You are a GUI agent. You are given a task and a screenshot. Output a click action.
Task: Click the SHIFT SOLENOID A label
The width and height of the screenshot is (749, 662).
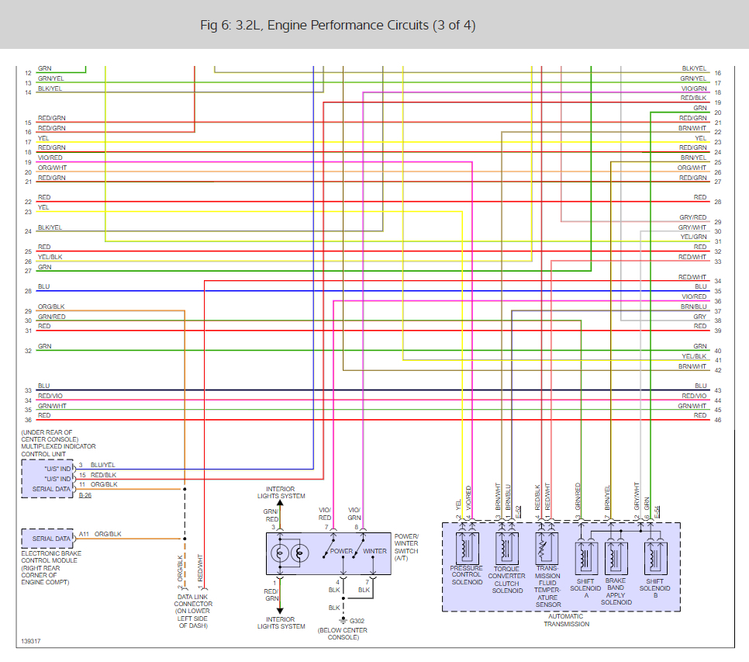(585, 588)
